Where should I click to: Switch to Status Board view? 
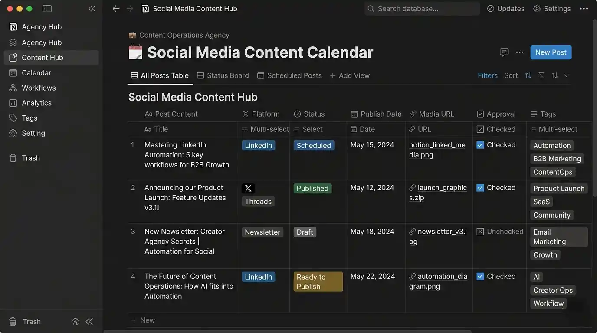pos(223,75)
